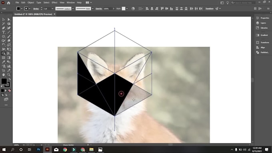Select the Rotate tool
Image resolution: width=272 pixels, height=153 pixels.
(4, 45)
